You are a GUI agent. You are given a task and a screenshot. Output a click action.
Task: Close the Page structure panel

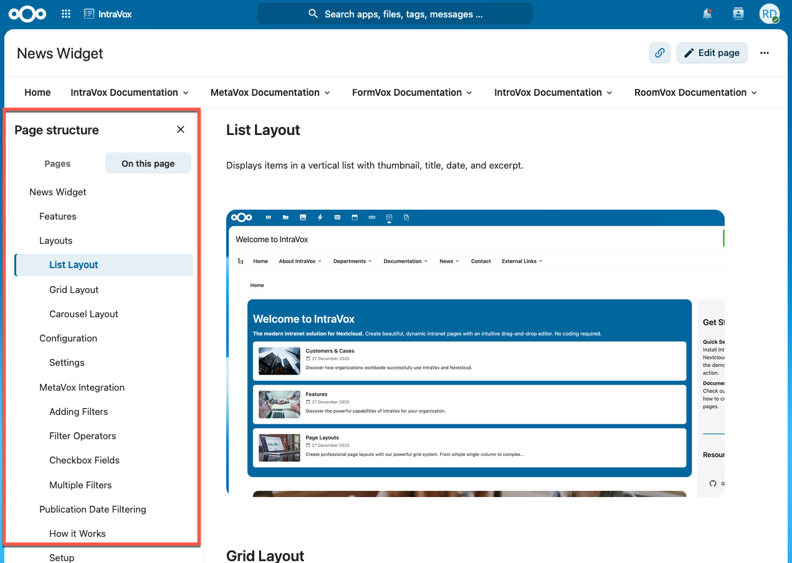pos(181,129)
